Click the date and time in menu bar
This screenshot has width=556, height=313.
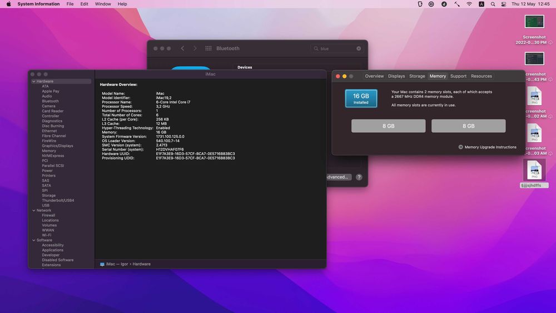(x=530, y=4)
